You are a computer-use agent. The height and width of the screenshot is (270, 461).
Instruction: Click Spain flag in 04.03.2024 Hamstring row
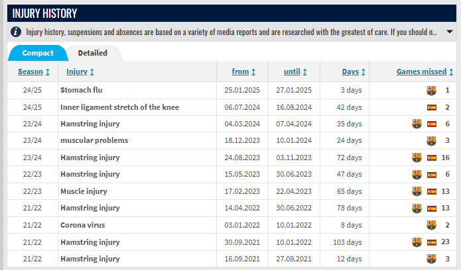tap(432, 124)
